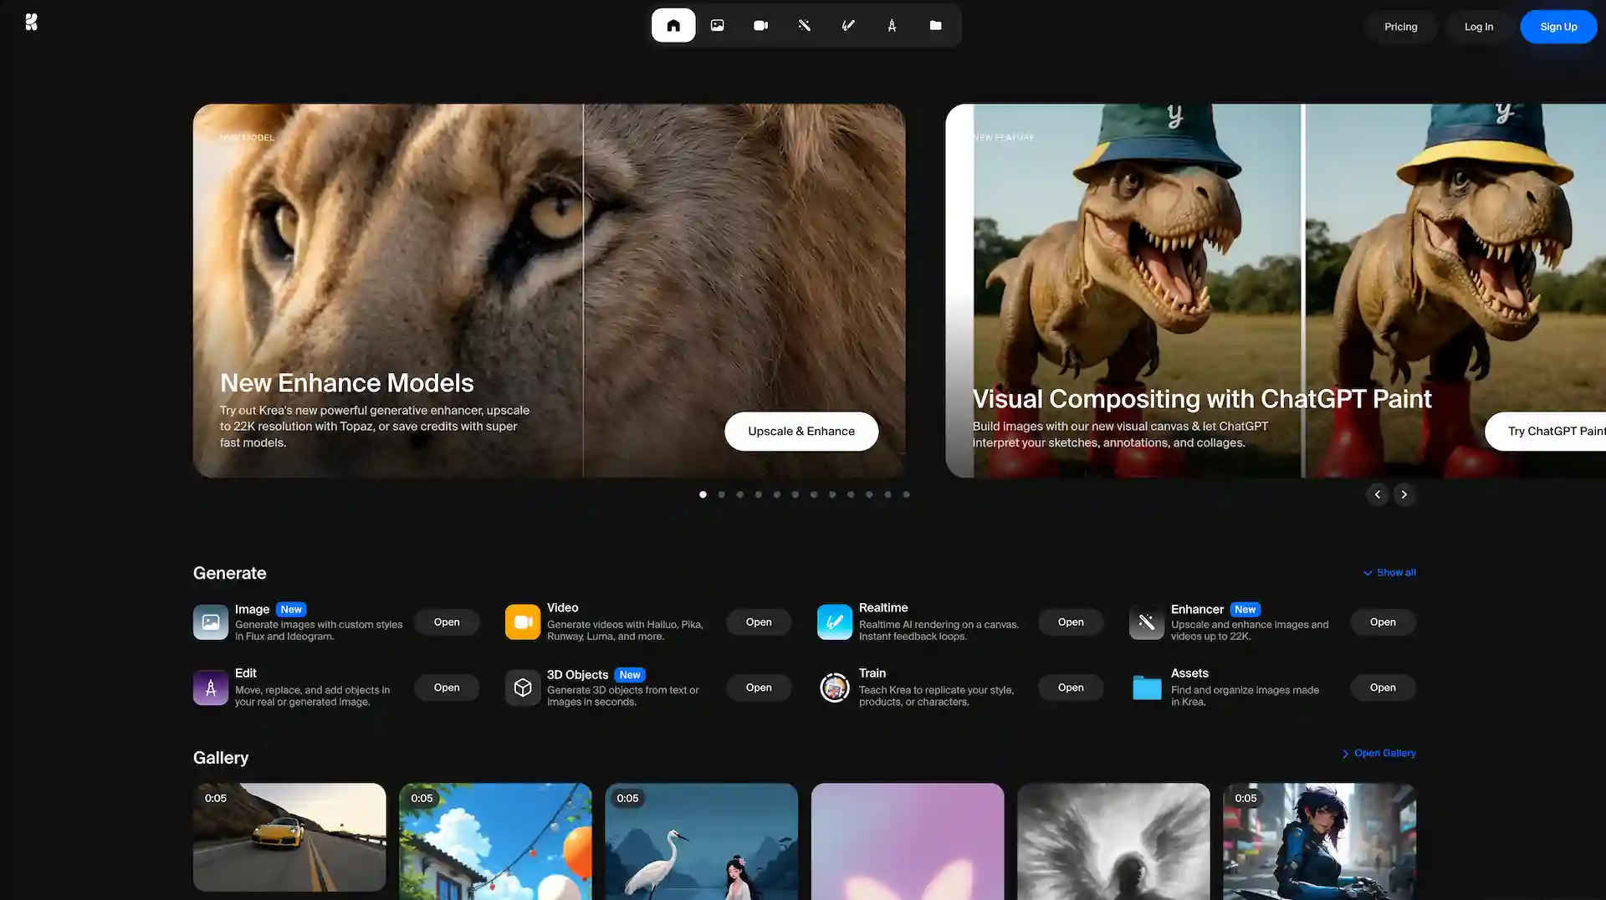Open the Realtime brush icon in the top navigation

[848, 25]
